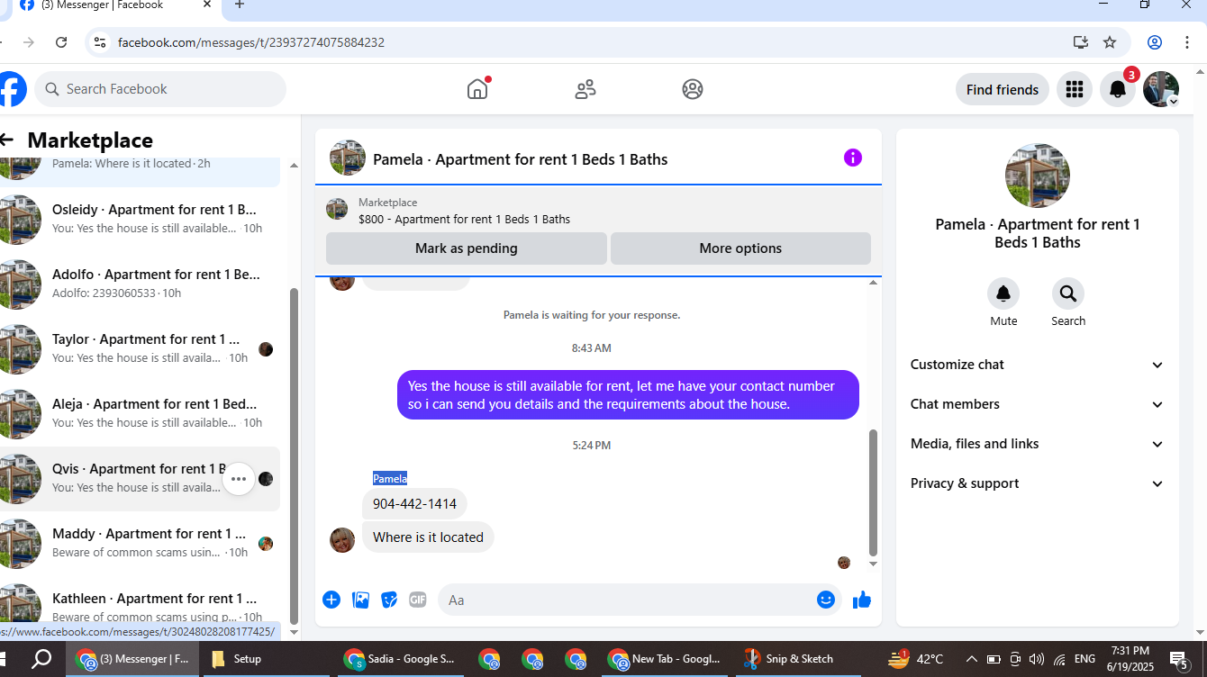This screenshot has height=677, width=1207.
Task: Bookmark this page with the star icon
Action: [1110, 42]
